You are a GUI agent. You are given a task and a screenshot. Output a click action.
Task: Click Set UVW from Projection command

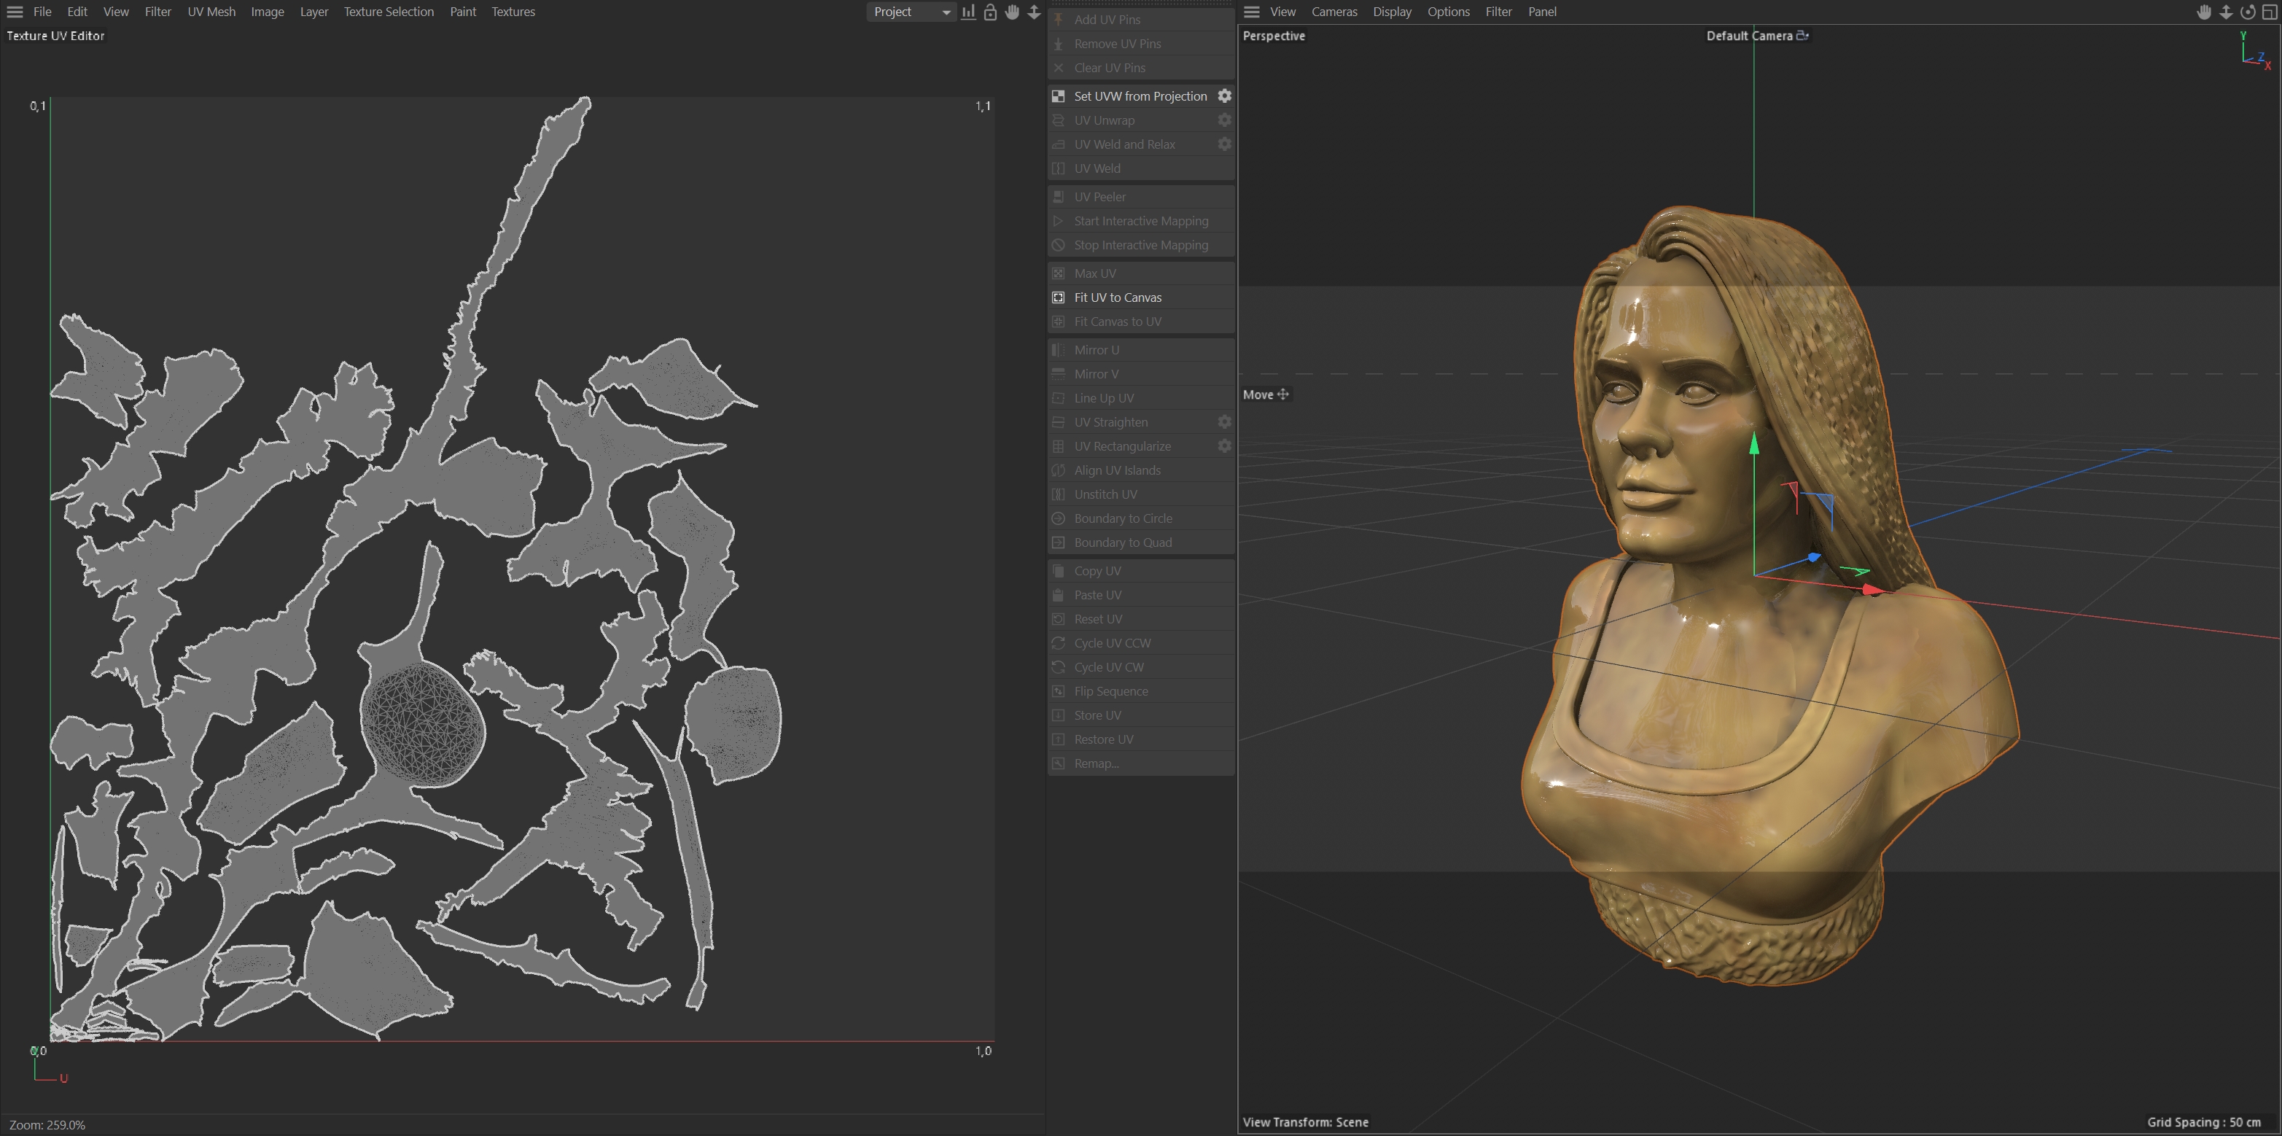1140,96
